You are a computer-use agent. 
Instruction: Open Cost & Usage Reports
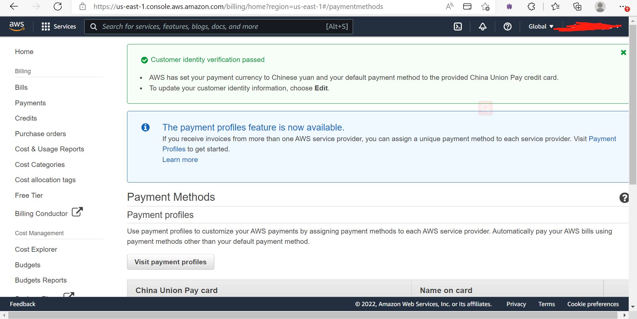tap(49, 149)
